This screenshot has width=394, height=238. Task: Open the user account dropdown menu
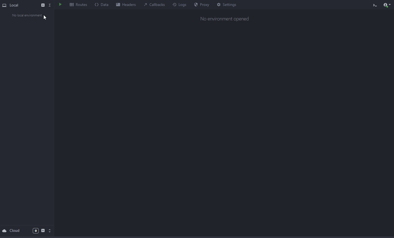pyautogui.click(x=387, y=5)
